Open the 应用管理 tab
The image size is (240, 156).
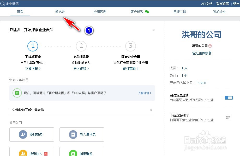tap(100, 12)
